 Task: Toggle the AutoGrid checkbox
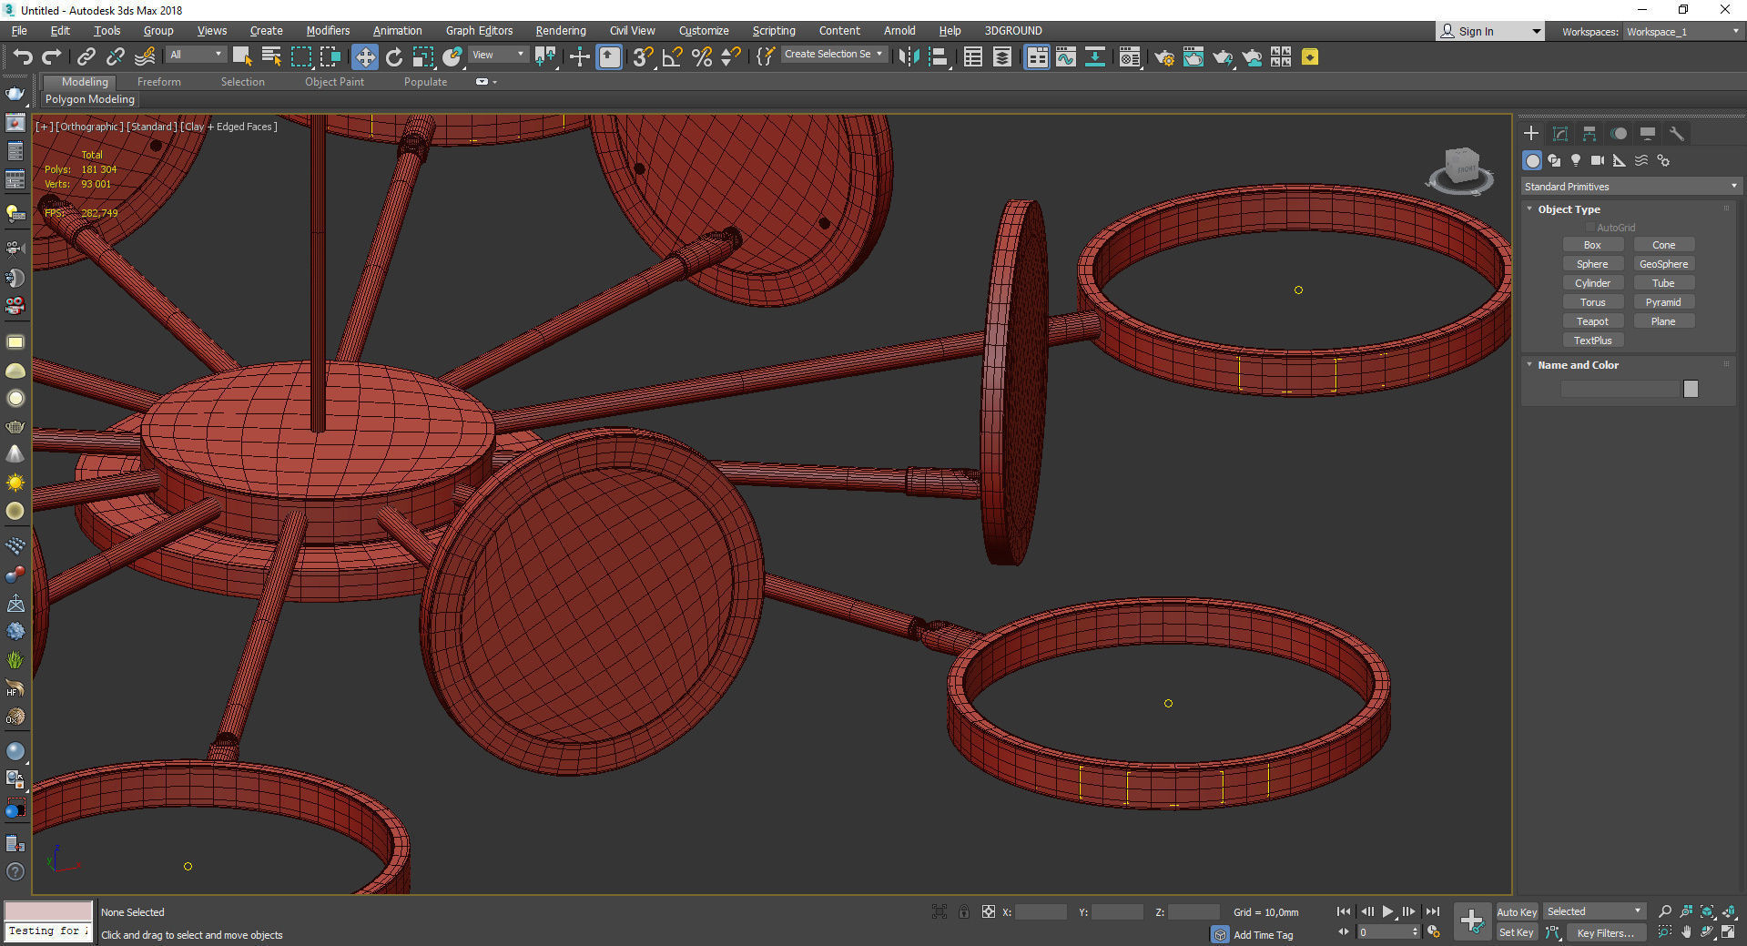(1590, 228)
